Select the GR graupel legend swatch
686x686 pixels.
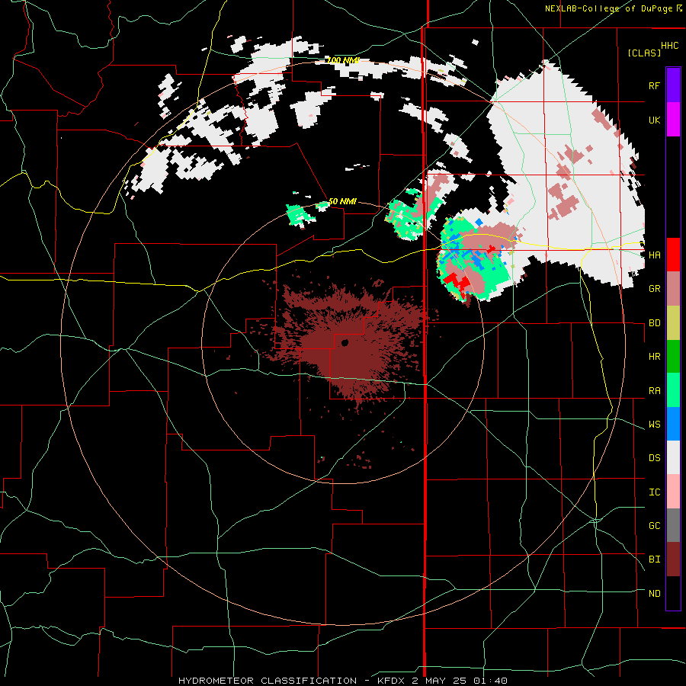coord(673,289)
